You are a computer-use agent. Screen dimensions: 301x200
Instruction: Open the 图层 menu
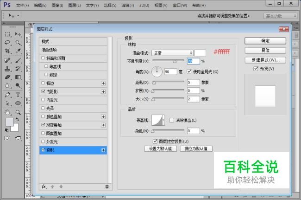coord(75,6)
